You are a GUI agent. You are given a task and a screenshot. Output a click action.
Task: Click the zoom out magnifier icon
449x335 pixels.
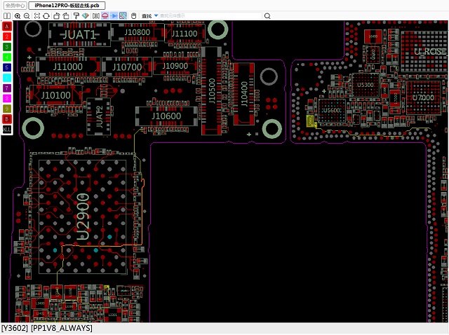[27, 15]
